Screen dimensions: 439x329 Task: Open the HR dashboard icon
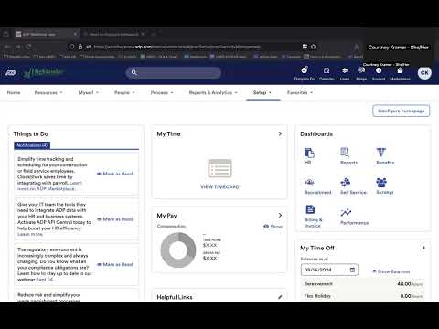pyautogui.click(x=309, y=153)
